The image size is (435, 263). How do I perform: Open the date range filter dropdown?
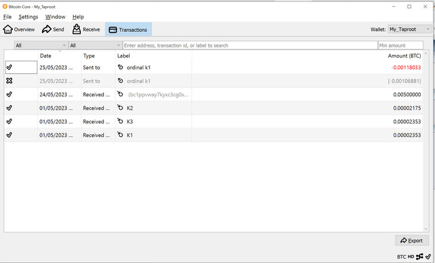[x=41, y=45]
